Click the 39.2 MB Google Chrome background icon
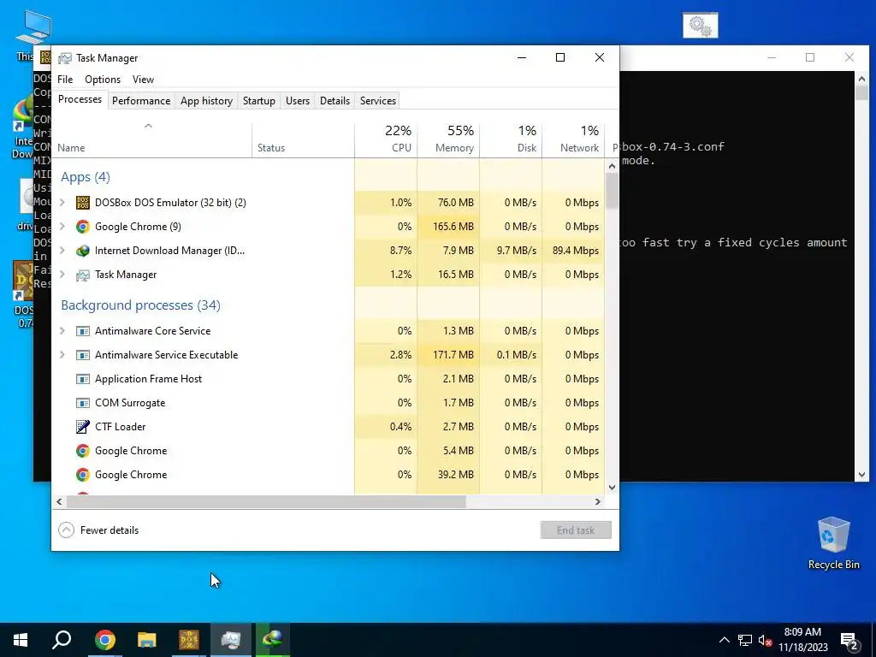Screen dimensions: 876x657 (83, 475)
